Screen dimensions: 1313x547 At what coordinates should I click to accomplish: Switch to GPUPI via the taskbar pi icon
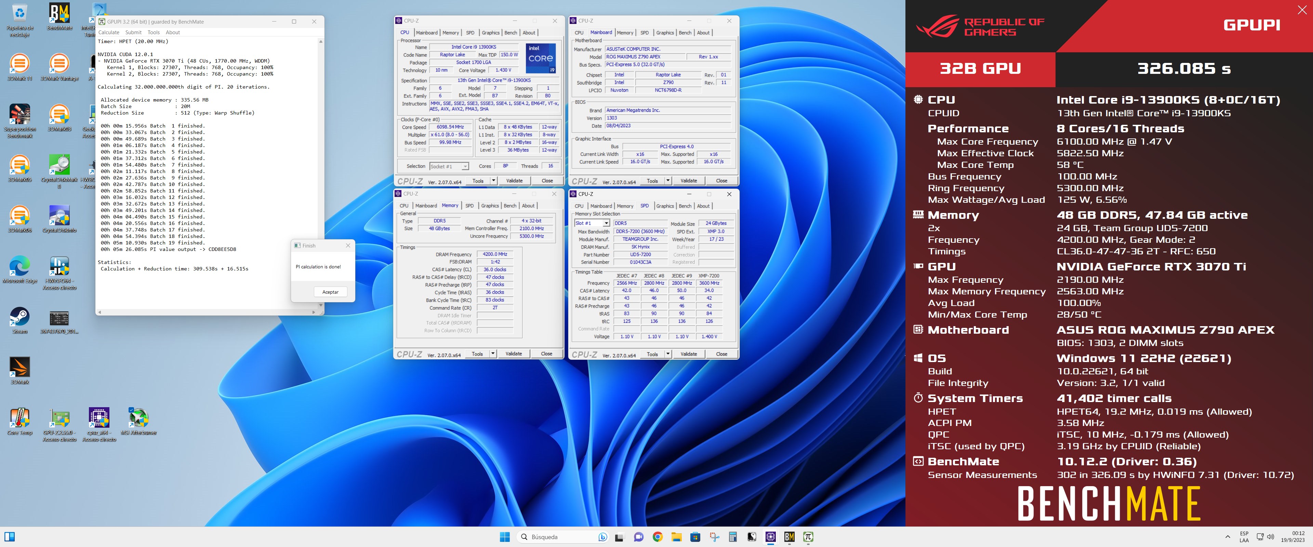point(808,537)
